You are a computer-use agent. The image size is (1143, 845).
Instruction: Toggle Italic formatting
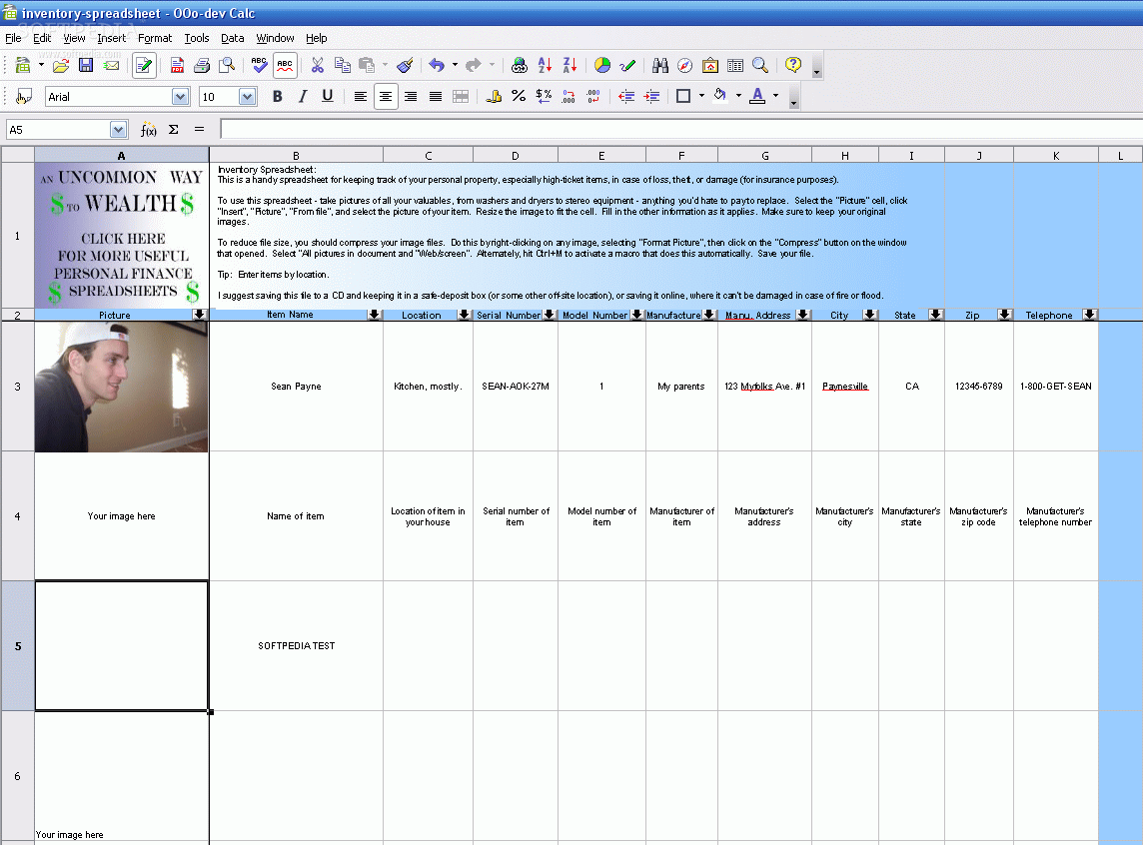tap(303, 96)
